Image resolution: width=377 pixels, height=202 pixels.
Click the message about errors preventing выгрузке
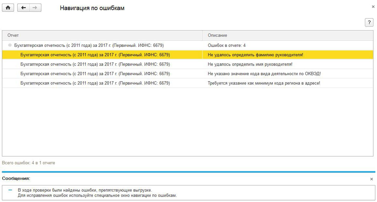[x=85, y=190]
